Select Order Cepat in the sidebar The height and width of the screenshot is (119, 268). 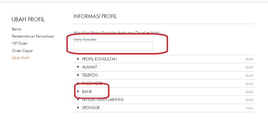(22, 51)
